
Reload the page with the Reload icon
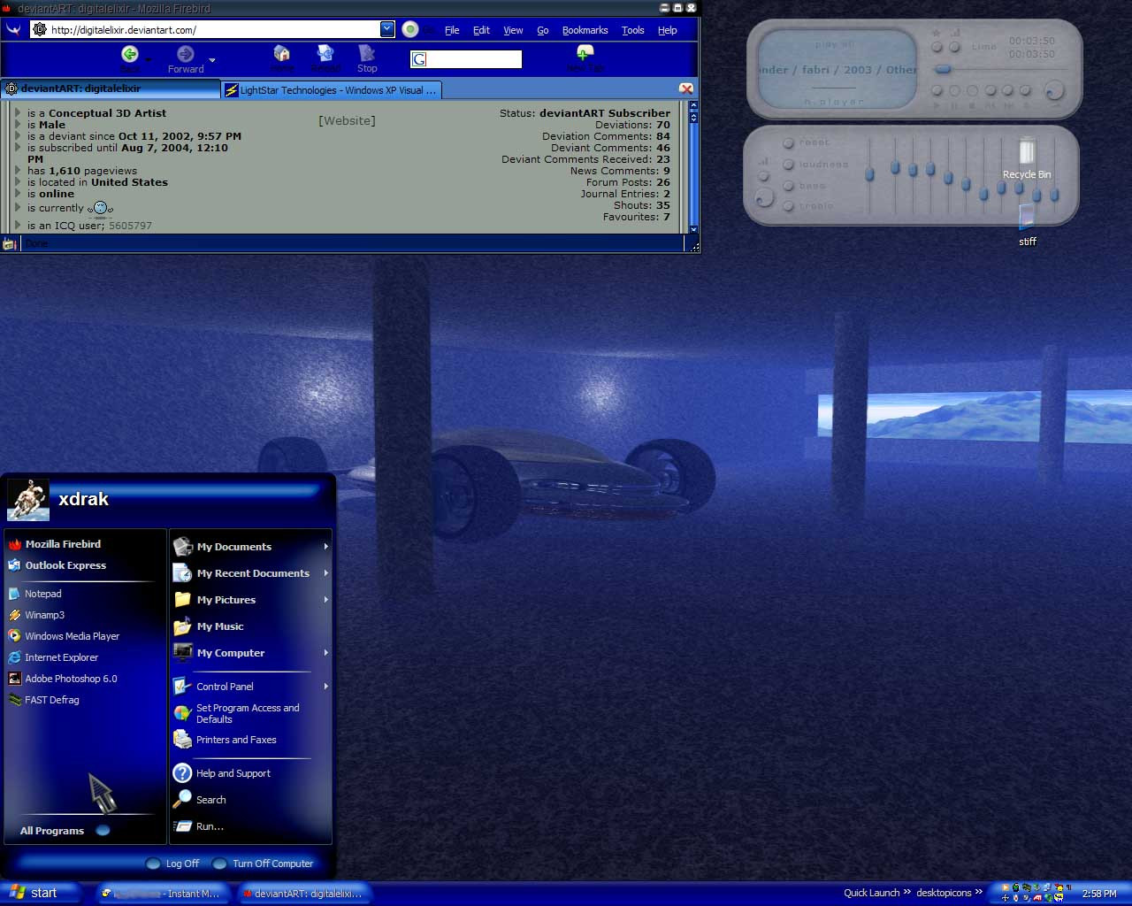[x=325, y=54]
